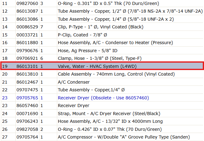This screenshot has width=204, height=141.
Task: Select Strap, Mount A/C Dryer Receiver row
Action: 102,114
